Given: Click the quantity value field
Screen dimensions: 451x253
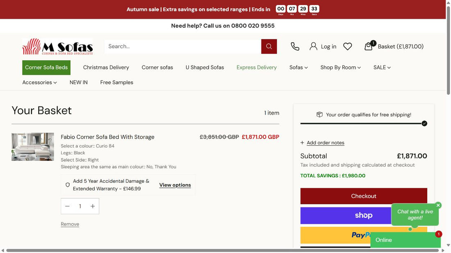Looking at the screenshot, I should pyautogui.click(x=80, y=206).
